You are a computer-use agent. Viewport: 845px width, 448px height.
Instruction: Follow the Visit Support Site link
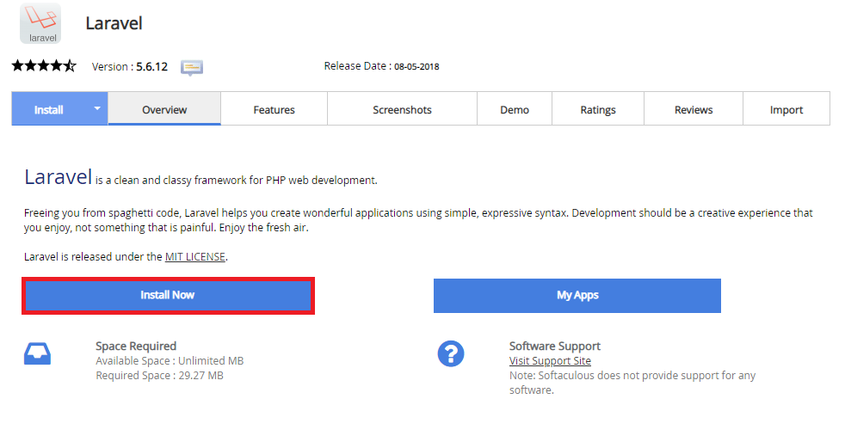[550, 361]
